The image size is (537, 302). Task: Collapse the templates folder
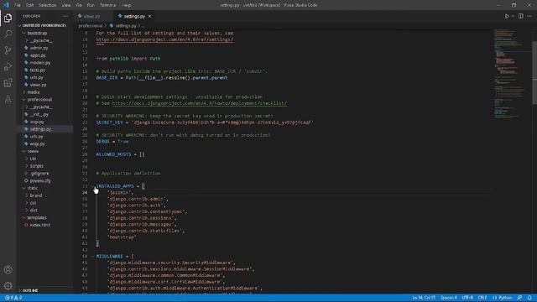tap(24, 218)
